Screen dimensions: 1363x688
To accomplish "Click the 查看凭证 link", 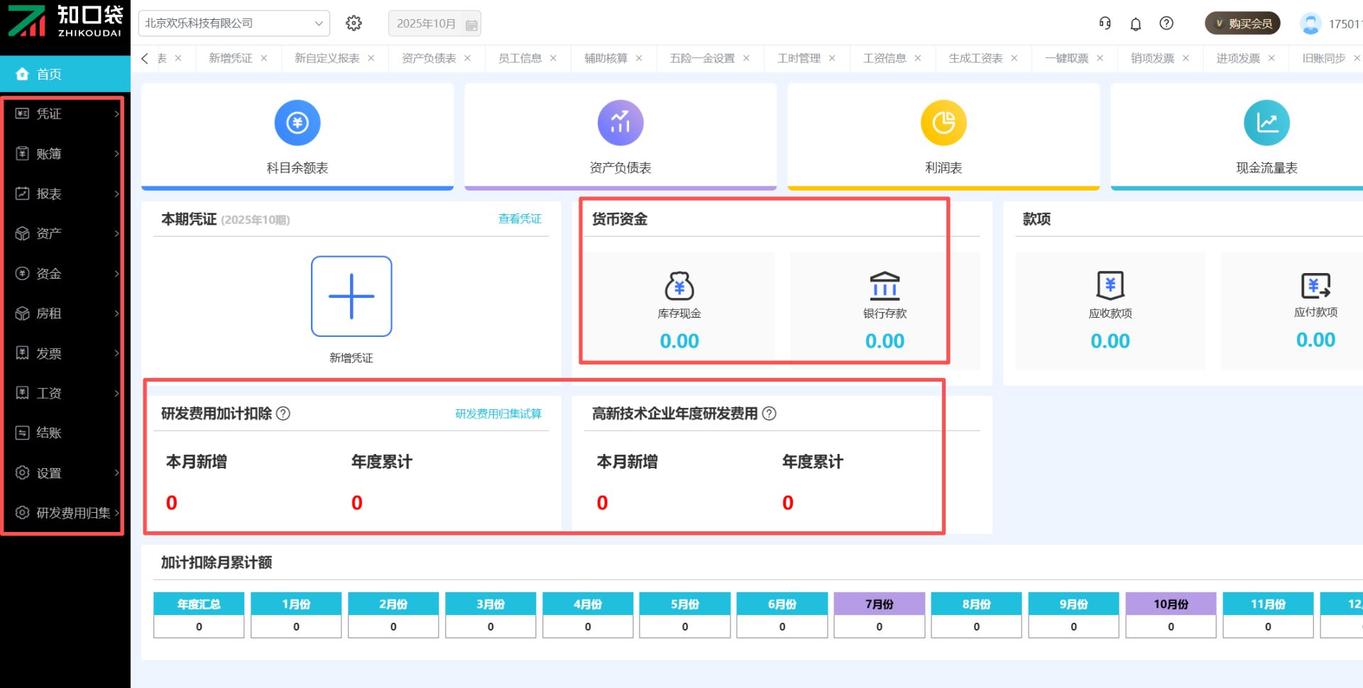I will pyautogui.click(x=520, y=219).
